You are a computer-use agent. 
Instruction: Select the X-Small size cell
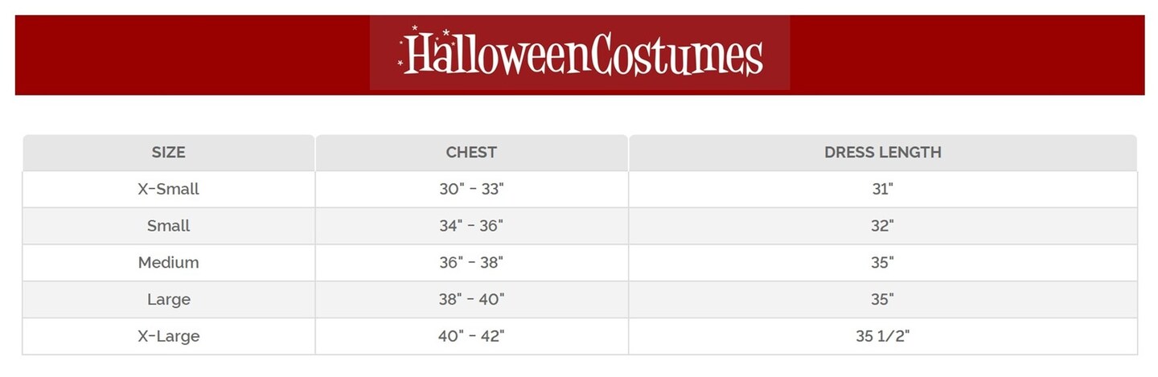point(168,190)
